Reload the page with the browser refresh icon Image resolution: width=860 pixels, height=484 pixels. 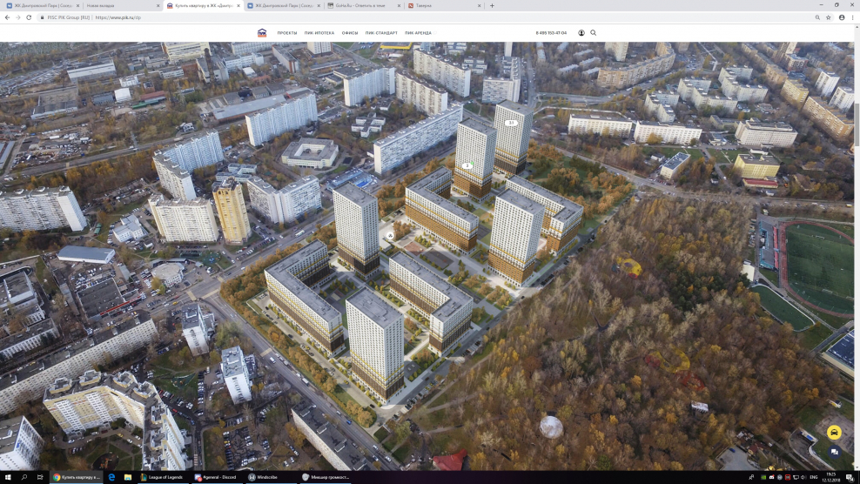[x=29, y=17]
